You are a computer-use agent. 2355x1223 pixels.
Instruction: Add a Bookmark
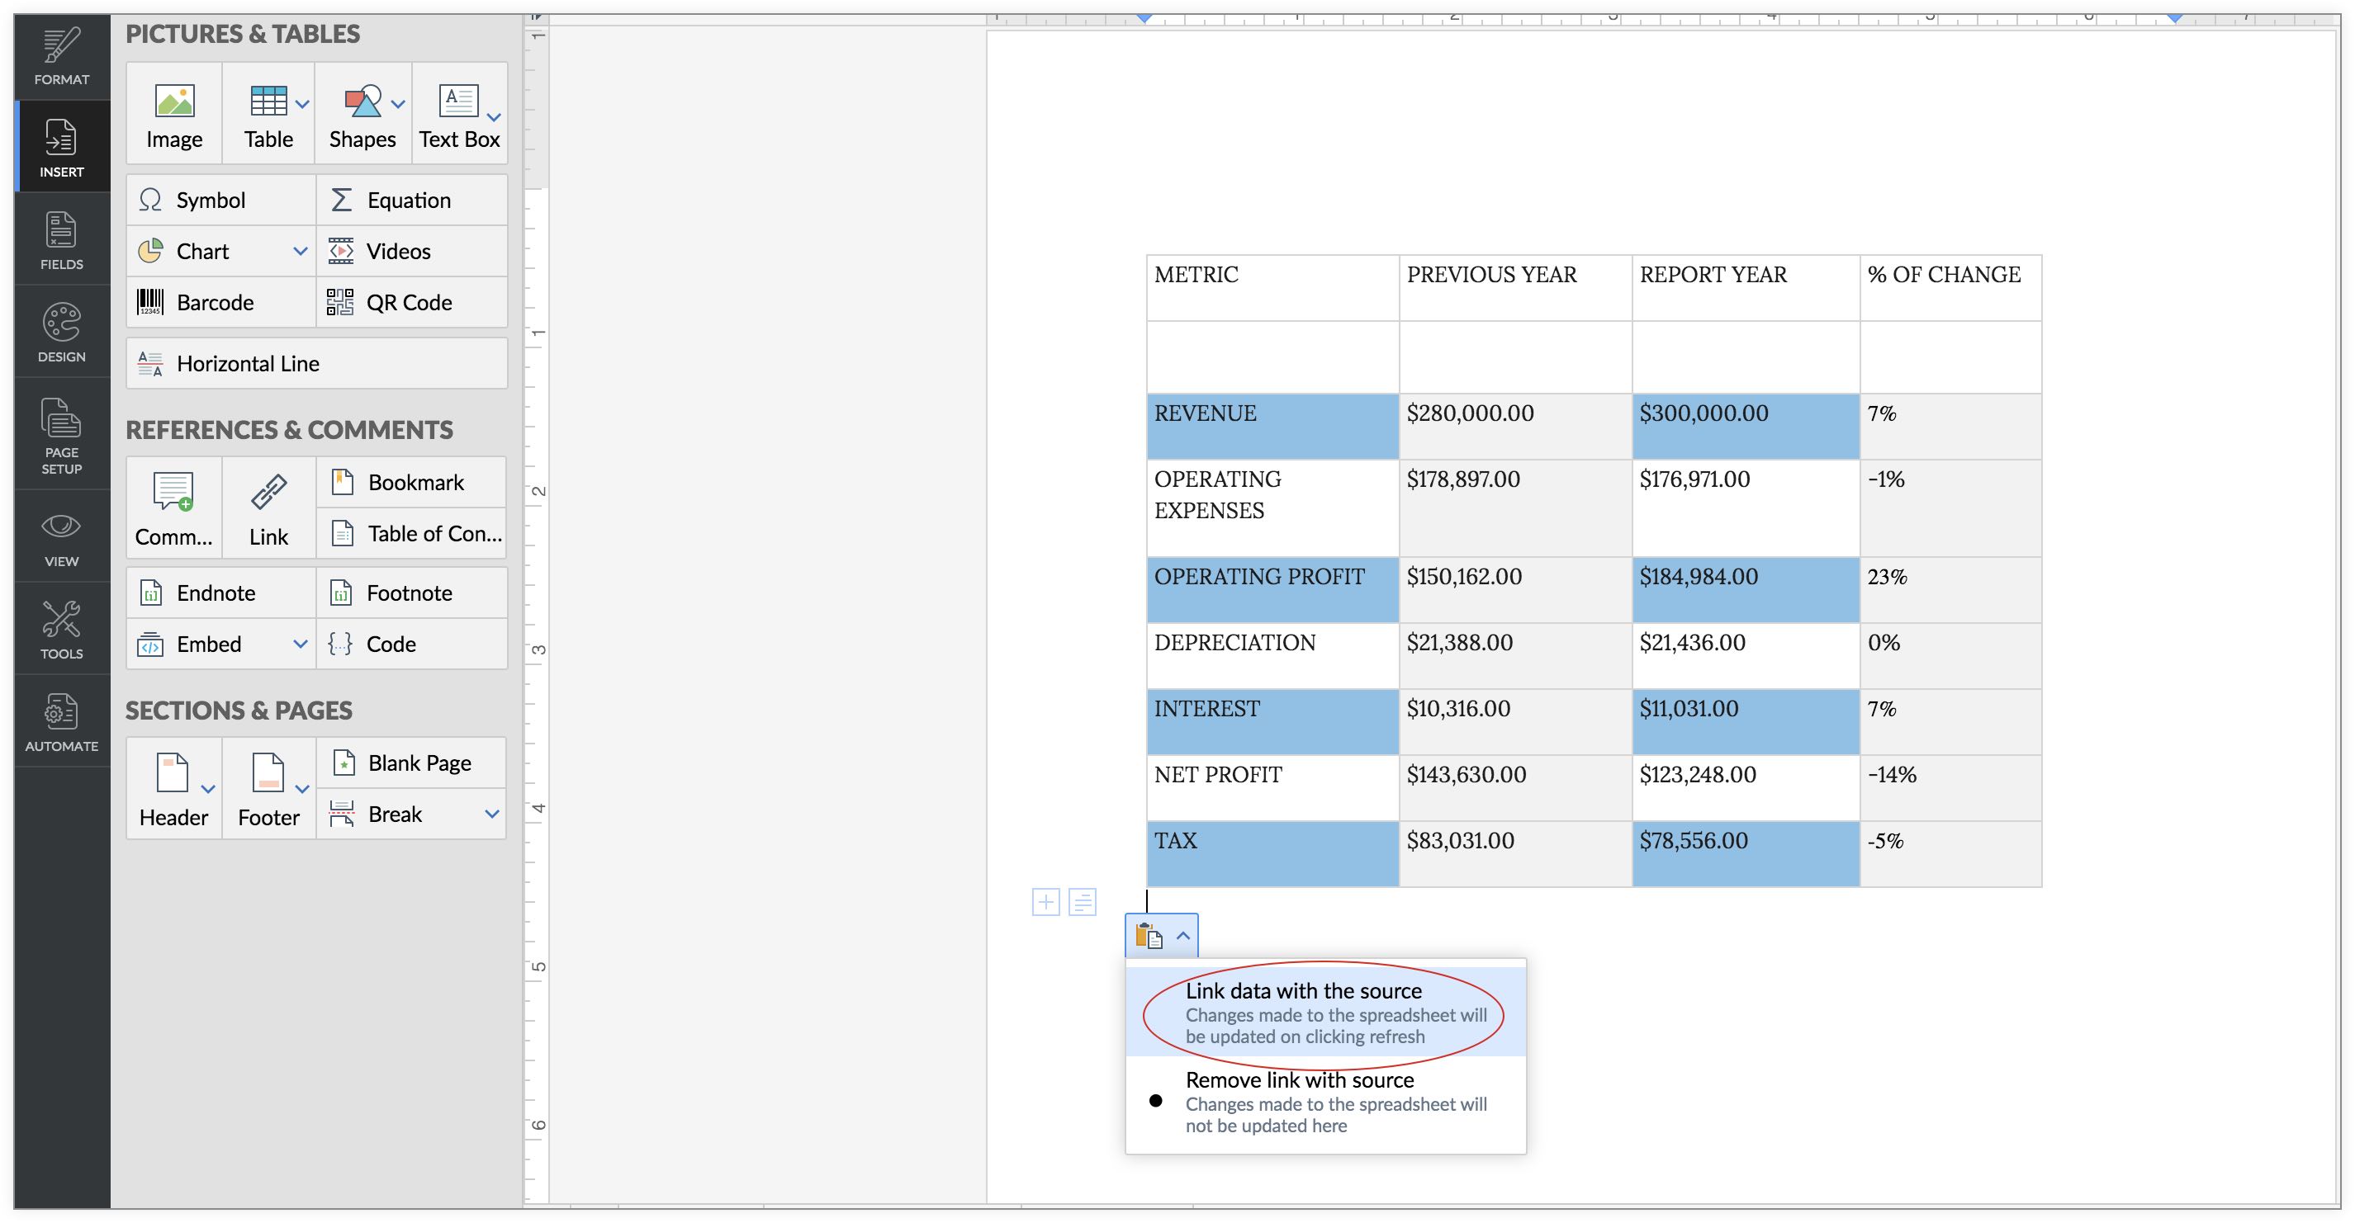413,482
